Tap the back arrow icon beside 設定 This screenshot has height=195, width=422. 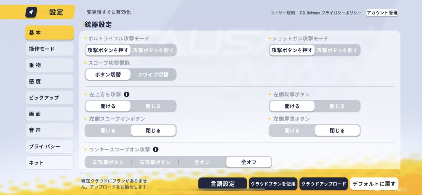tap(31, 12)
